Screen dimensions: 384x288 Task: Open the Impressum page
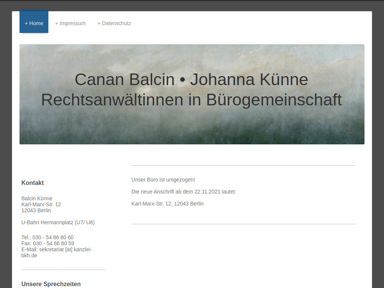tap(70, 23)
